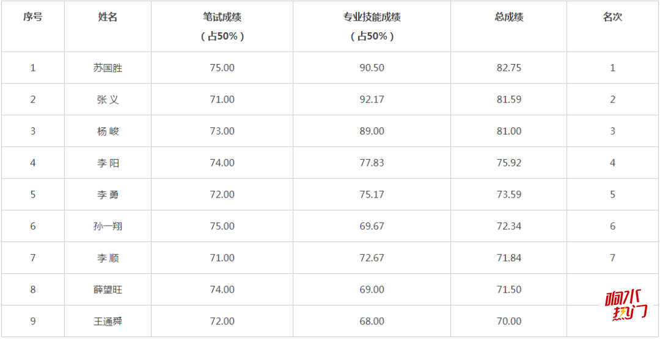Select the 姓名 column header
Viewport: 660px width, 339px height.
(x=108, y=17)
